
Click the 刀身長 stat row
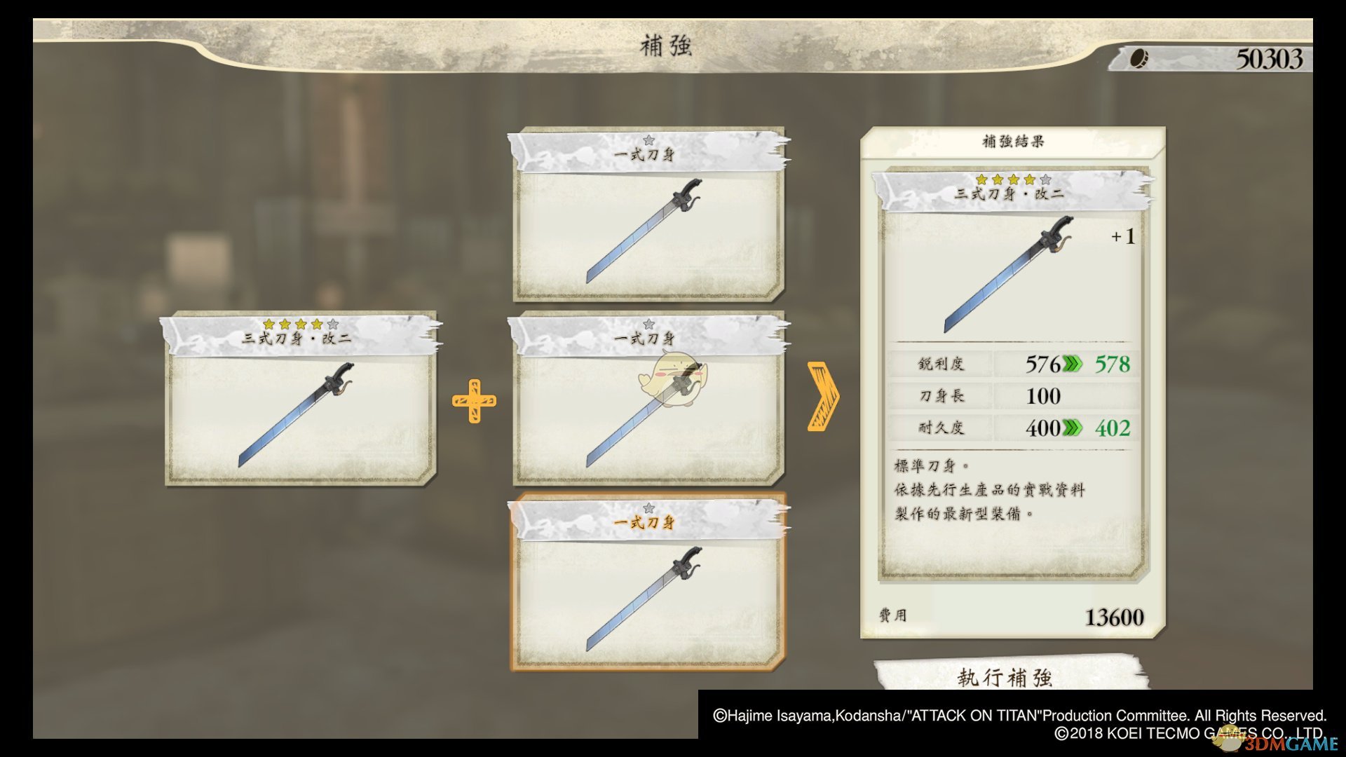(x=1012, y=396)
